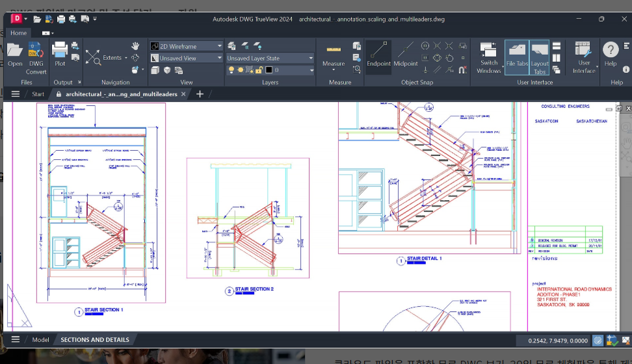Switch to the Start tab

coord(38,94)
